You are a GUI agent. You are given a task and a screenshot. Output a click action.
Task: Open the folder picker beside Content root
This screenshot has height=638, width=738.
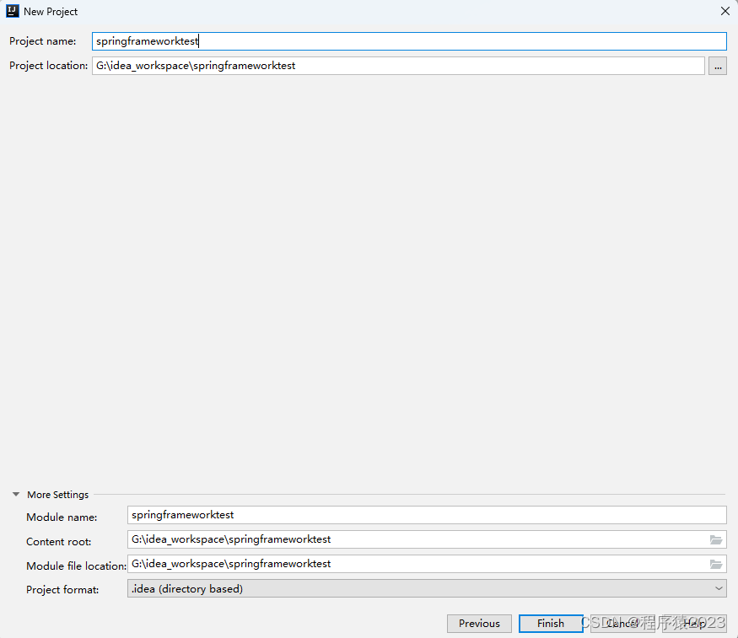tap(716, 539)
